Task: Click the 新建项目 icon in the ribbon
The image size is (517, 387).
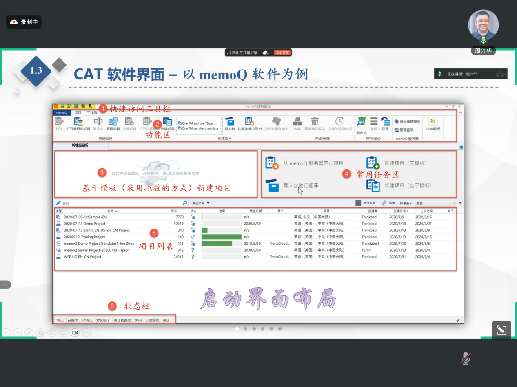Action: (167, 122)
